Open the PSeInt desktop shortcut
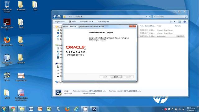Screen dimensions: 199x112 7,77
